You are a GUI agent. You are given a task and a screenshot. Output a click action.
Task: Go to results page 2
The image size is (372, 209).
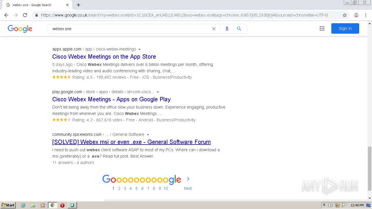(119, 188)
